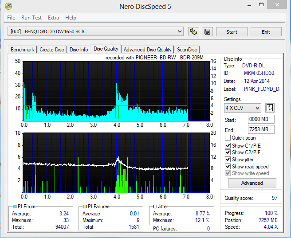Click Jitter average value 8.77 %
291x238 pixels.
tap(202, 214)
